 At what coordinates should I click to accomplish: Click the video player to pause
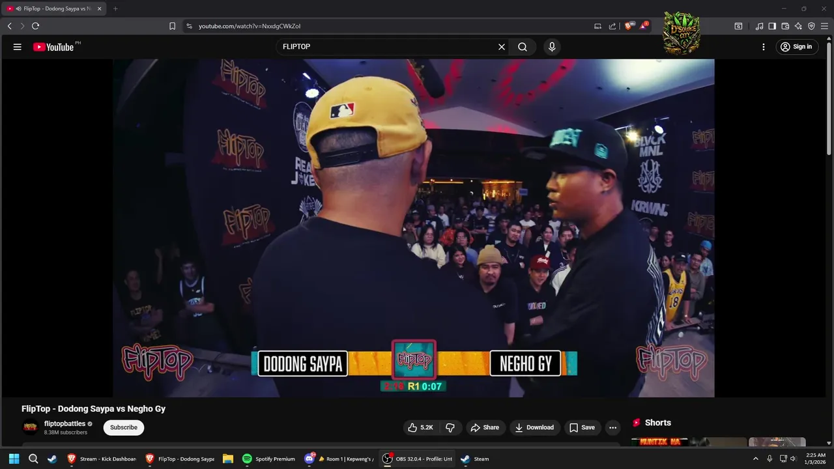coord(414,228)
